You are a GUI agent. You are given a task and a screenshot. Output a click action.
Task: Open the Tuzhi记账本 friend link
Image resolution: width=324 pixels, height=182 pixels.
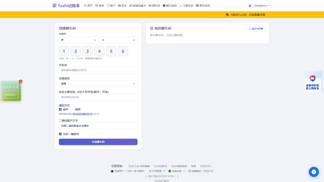tap(160, 166)
